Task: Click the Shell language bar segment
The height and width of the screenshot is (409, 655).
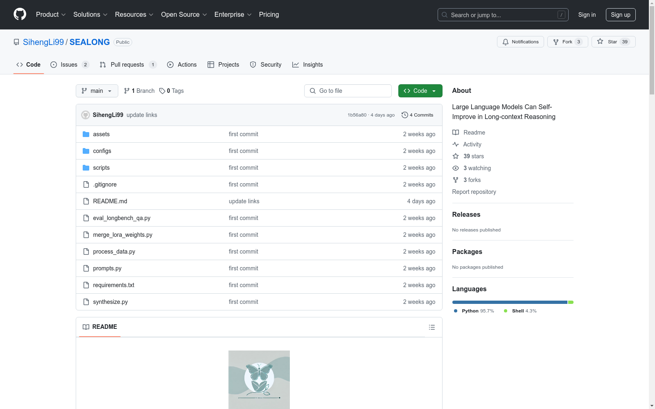Action: 571,302
